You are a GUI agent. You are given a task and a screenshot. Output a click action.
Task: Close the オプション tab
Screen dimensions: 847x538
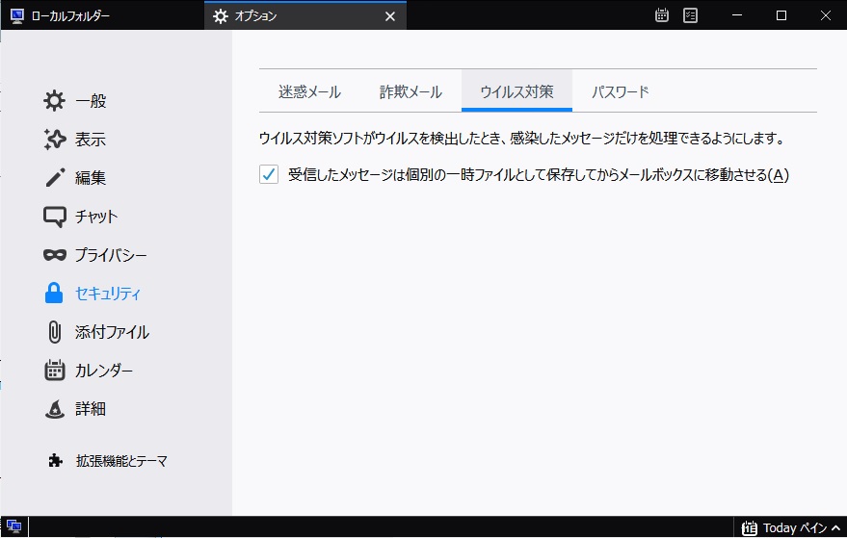click(390, 16)
